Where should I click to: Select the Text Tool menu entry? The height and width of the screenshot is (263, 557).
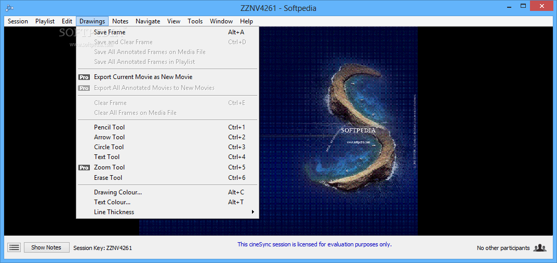(x=168, y=157)
